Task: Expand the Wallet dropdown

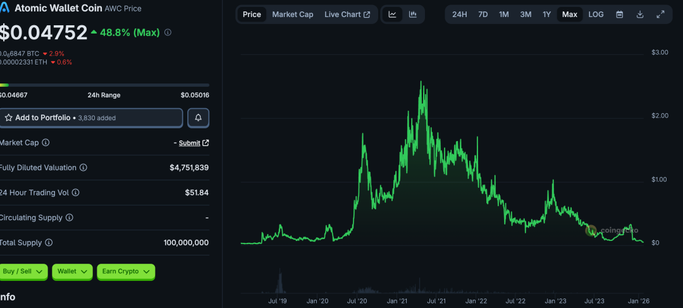Action: [x=72, y=271]
